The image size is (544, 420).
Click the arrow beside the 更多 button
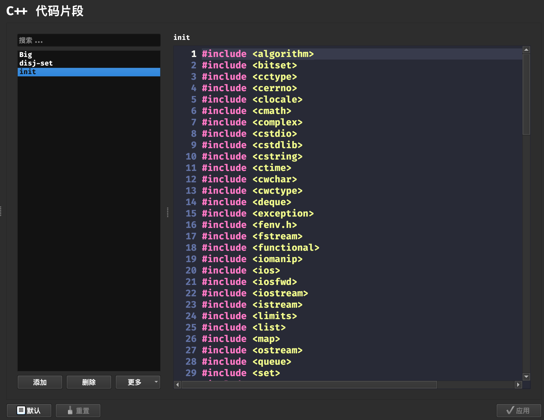click(x=156, y=382)
